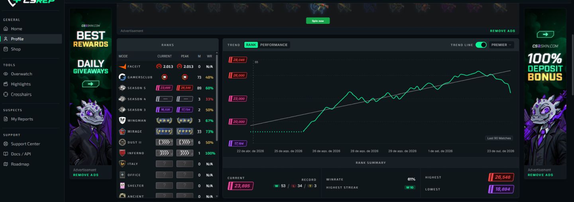Click the Season 5 peak rating 26,546
Image resolution: width=574 pixels, height=202 pixels.
pos(185,88)
